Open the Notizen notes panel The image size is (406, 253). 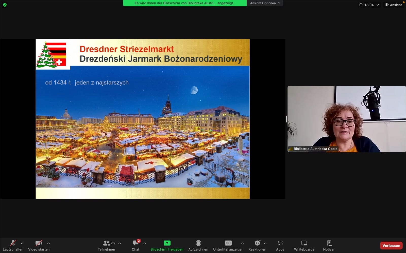(329, 245)
